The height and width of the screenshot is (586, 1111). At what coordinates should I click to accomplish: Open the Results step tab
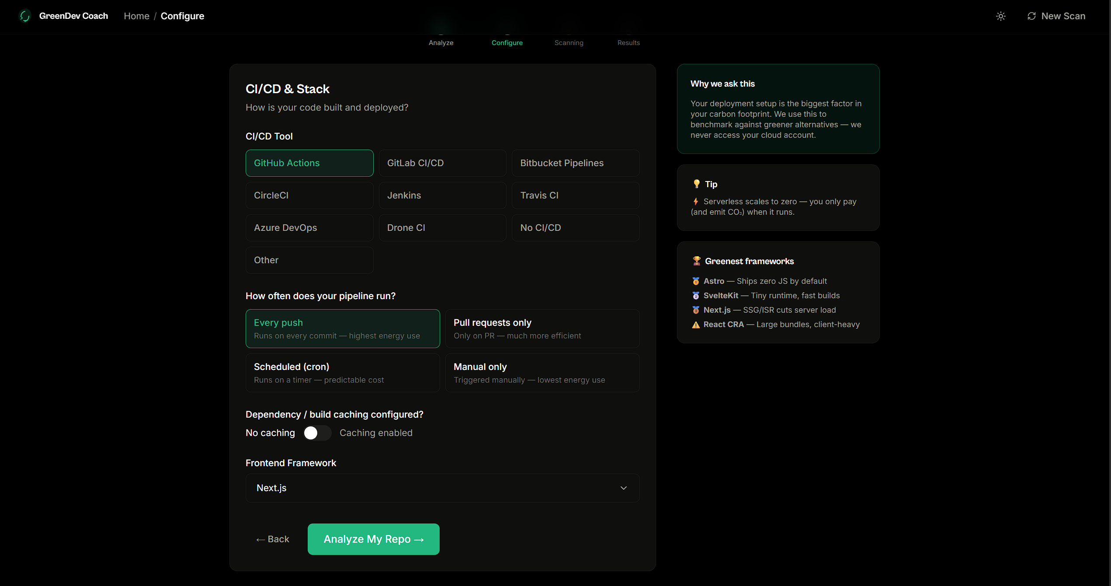click(628, 42)
